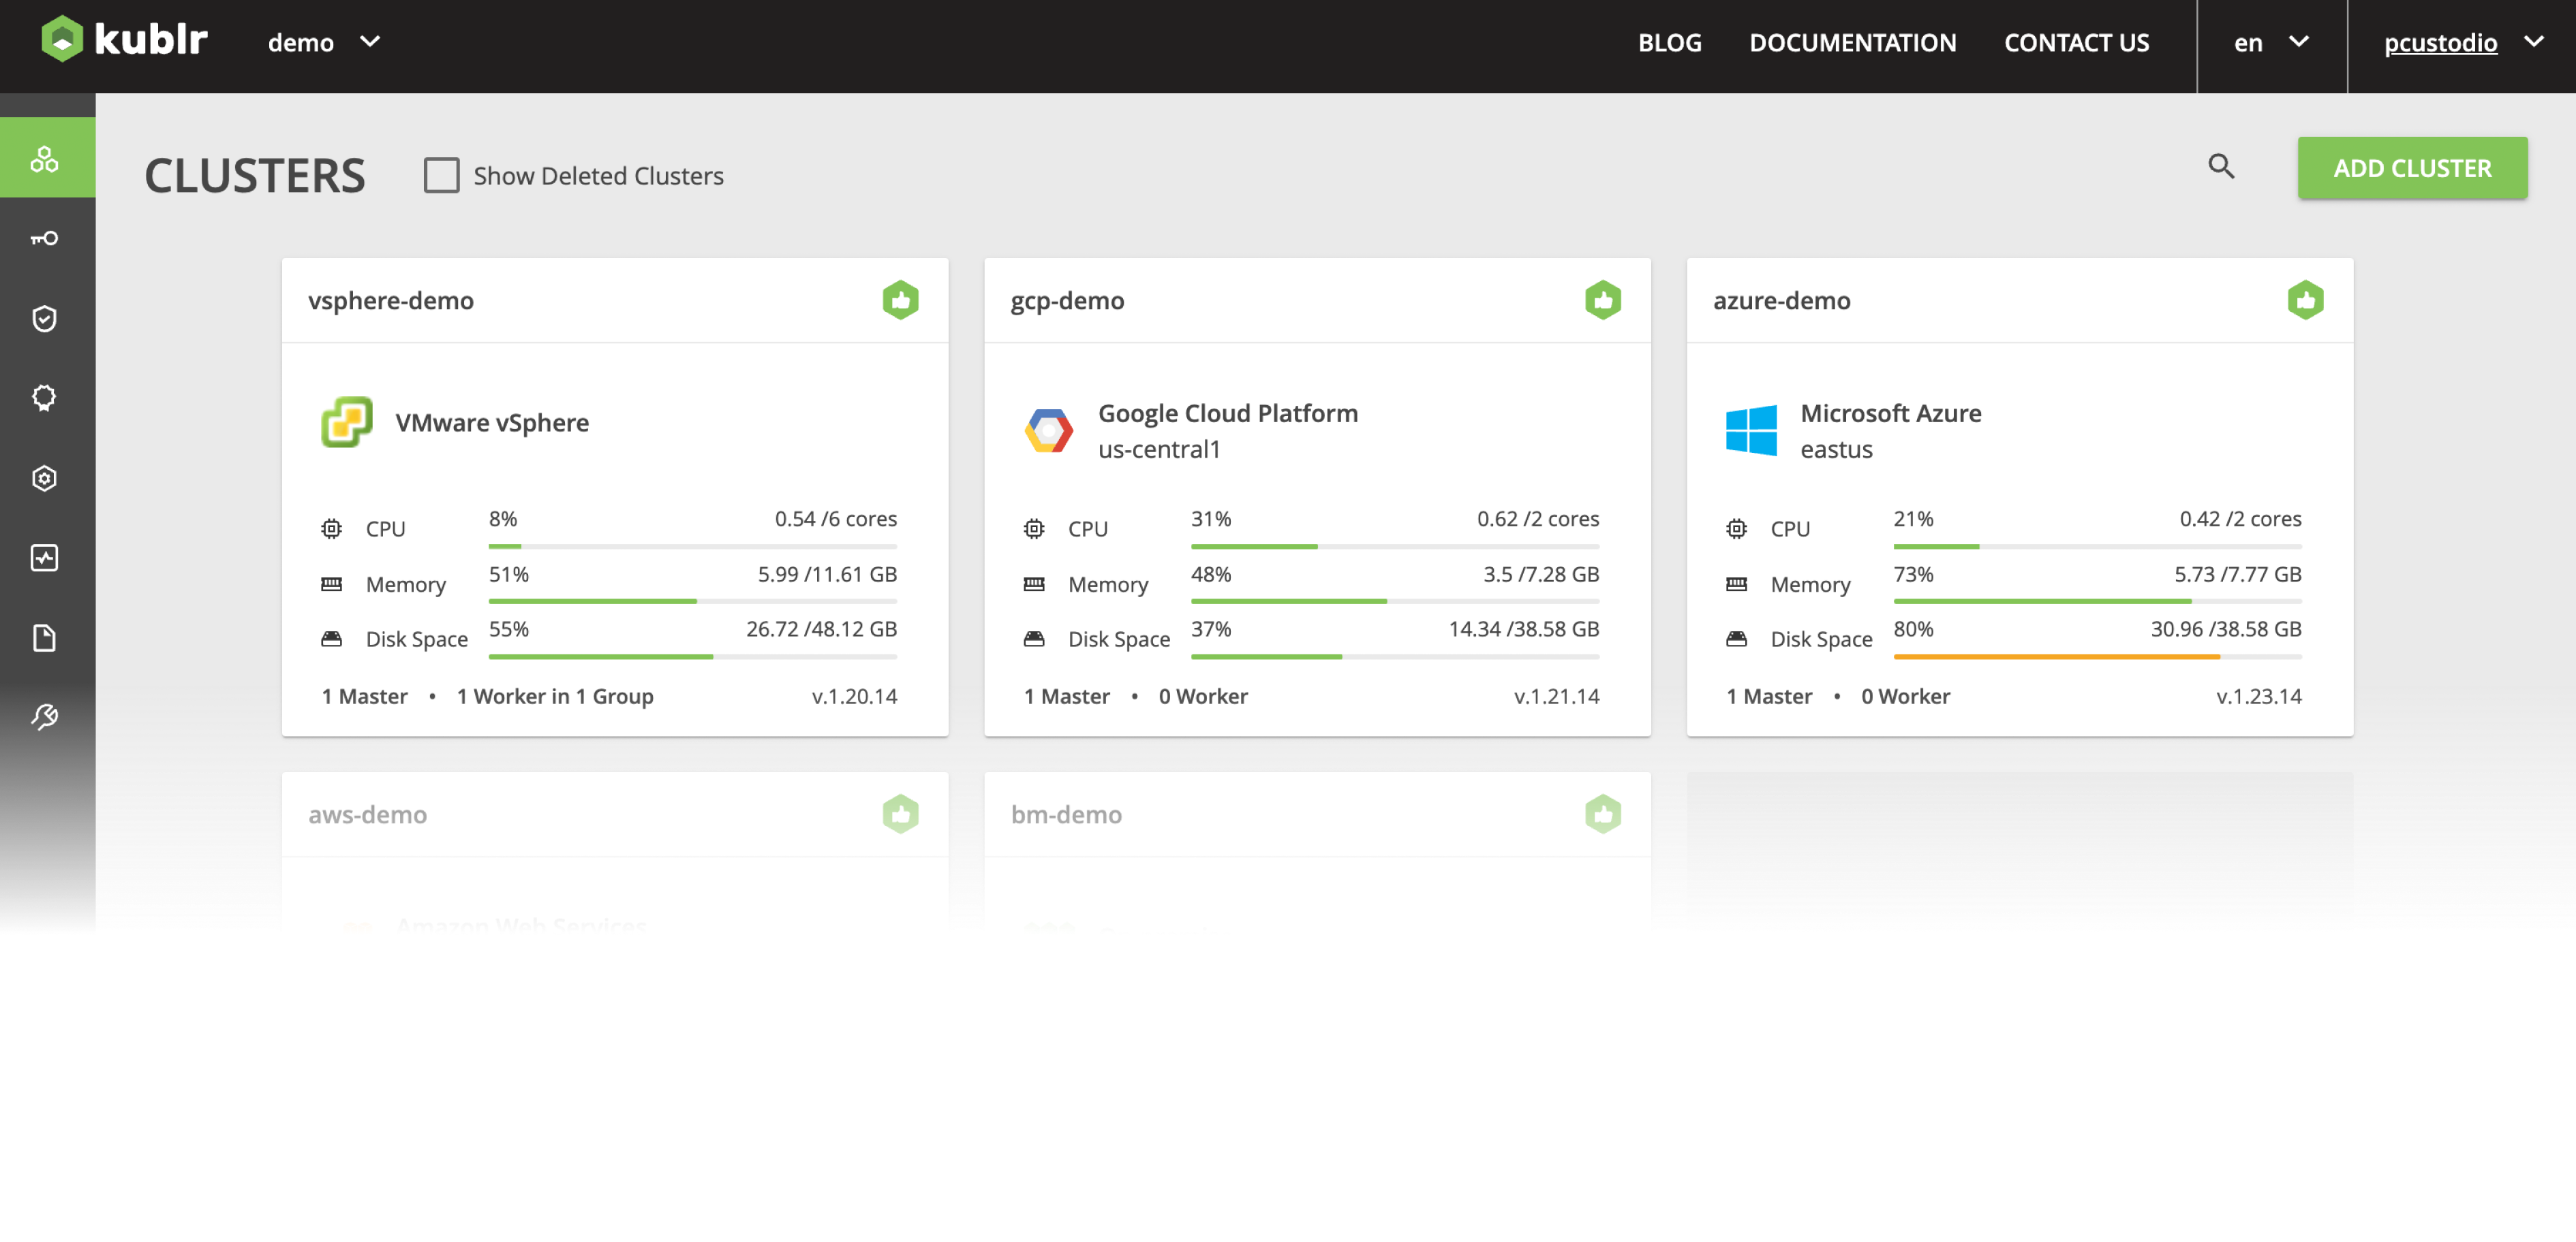Viewport: 2576px width, 1242px height.
Task: Open the badge-shaped sidebar icon
Action: (x=45, y=398)
